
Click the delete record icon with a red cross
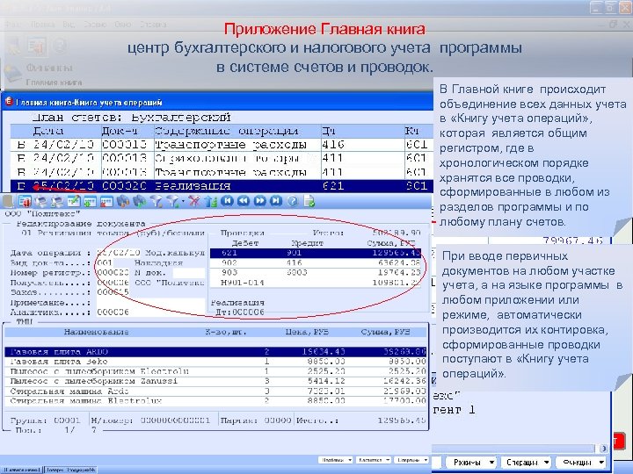pos(106,201)
